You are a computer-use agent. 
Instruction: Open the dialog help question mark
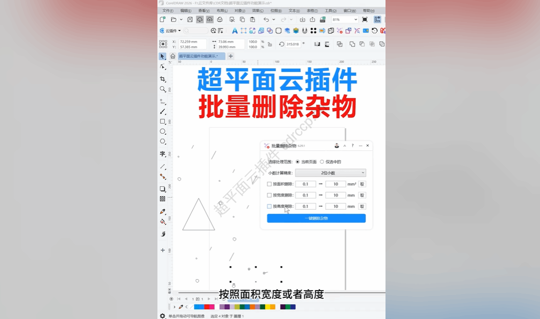[x=352, y=146]
